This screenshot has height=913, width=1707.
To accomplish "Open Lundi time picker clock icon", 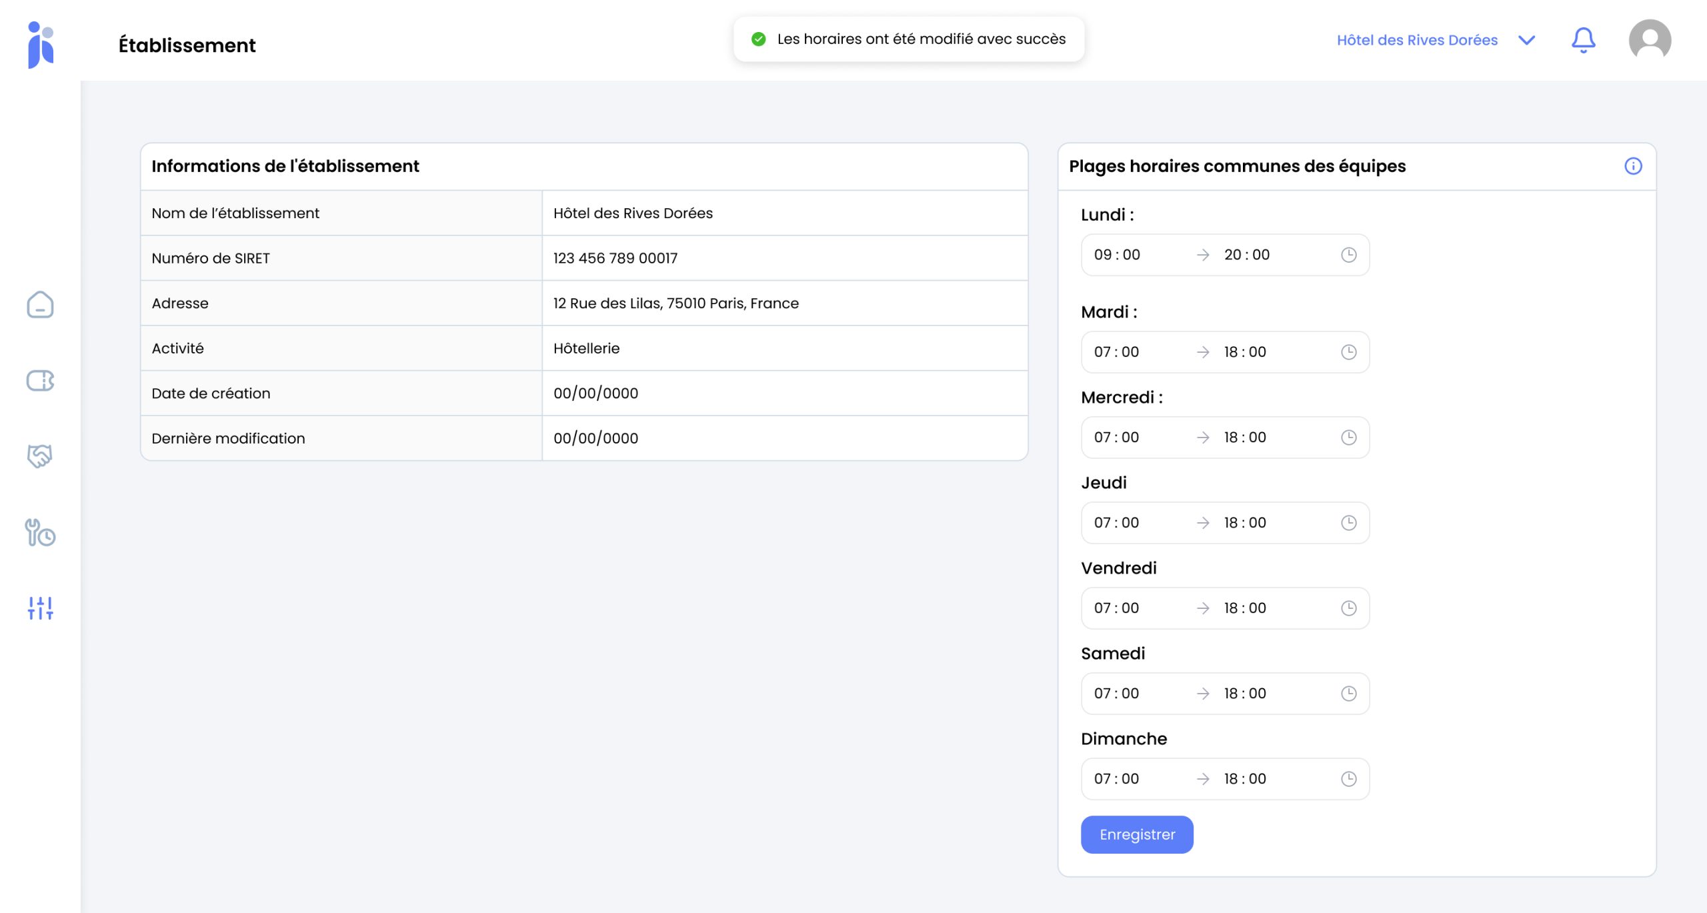I will (1348, 255).
